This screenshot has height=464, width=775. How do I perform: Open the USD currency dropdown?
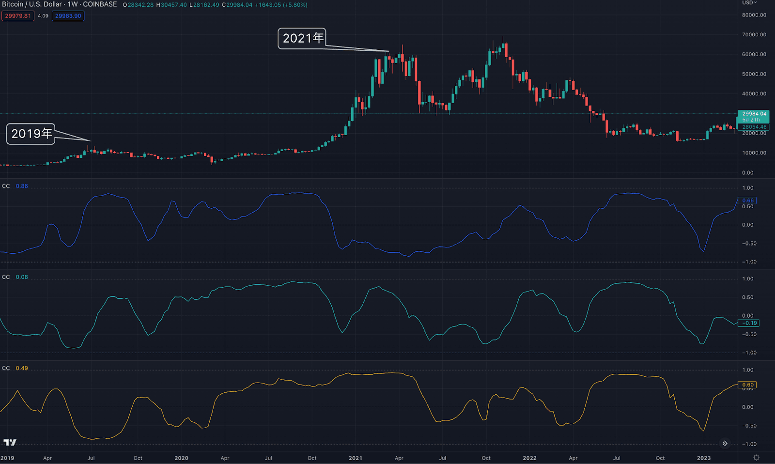[x=749, y=3]
